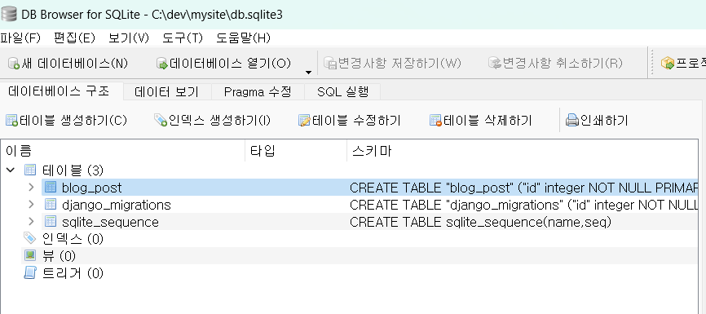
Task: Click the scroll icon beside 트리거 (0)
Action: pos(29,272)
